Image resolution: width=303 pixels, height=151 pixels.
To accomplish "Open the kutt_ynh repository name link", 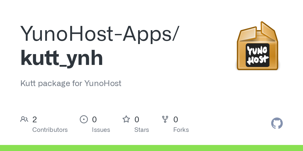I will tap(62, 57).
